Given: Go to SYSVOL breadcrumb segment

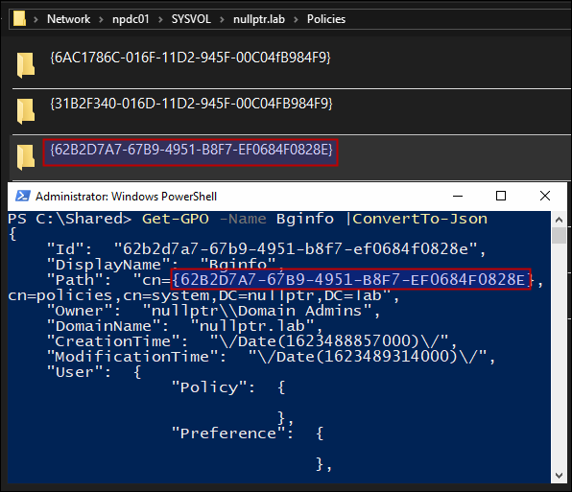Looking at the screenshot, I should [191, 19].
